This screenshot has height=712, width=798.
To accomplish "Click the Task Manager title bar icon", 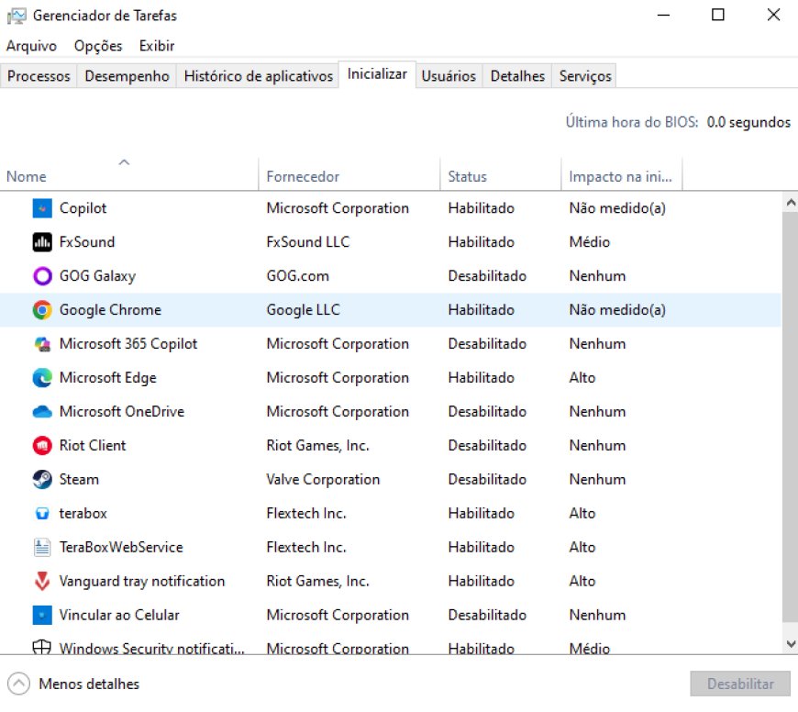I will pos(17,16).
